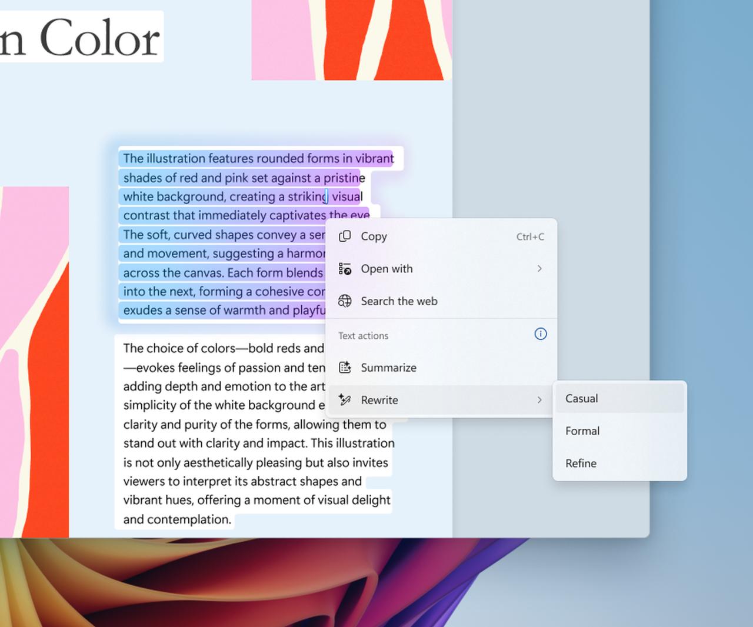Expand the Rewrite submenu arrow
Viewport: 753px width, 627px height.
(x=539, y=400)
